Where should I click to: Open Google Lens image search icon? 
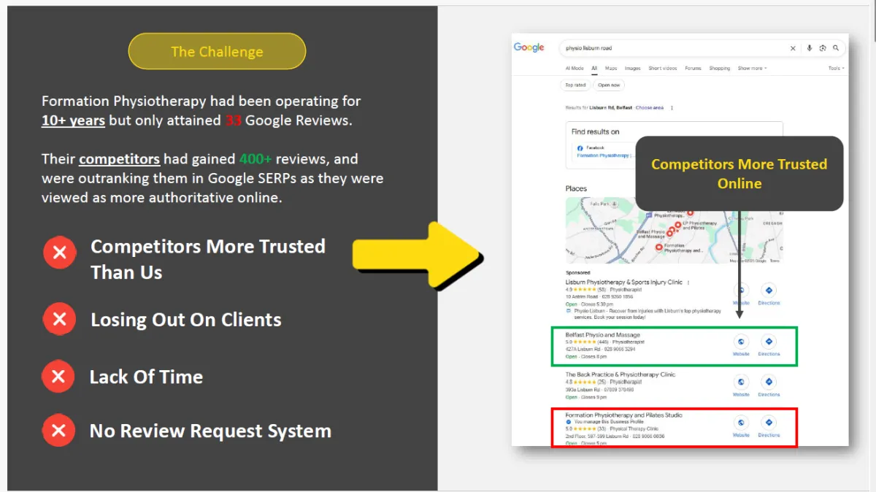tap(823, 48)
